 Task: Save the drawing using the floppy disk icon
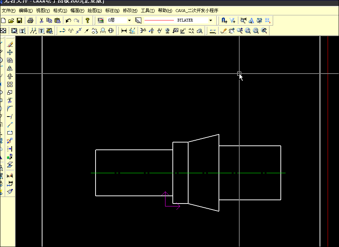pyautogui.click(x=19, y=20)
